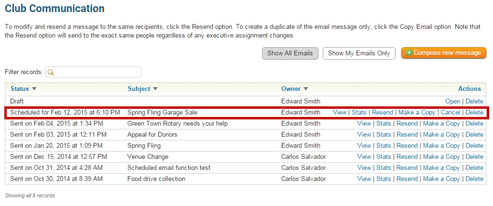493x206 pixels.
Task: View stats for Scheduled email function test
Action: click(x=383, y=168)
